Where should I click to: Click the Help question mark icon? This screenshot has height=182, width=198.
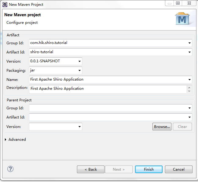click(x=10, y=169)
